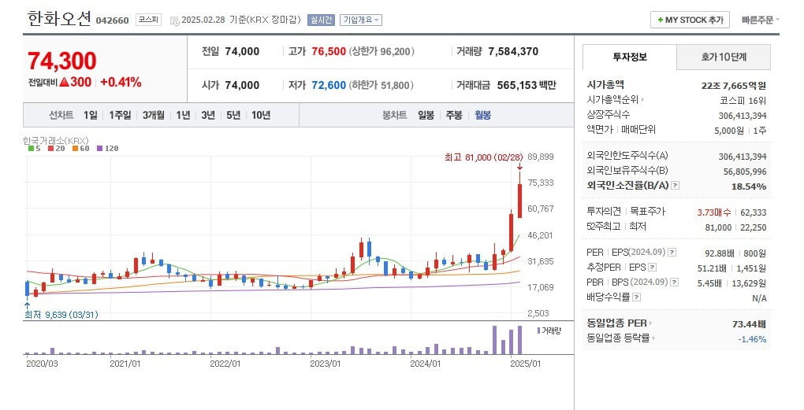Screen dimensions: 804x410
Task: Click the 배당수익률 help icon
Action: [x=636, y=297]
